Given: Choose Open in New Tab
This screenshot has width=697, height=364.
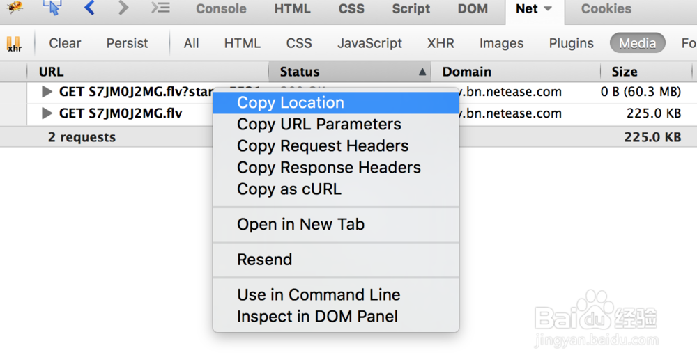Looking at the screenshot, I should [300, 225].
